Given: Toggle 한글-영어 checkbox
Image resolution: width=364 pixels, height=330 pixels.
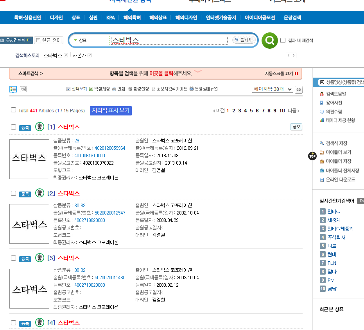Looking at the screenshot, I should [38, 40].
